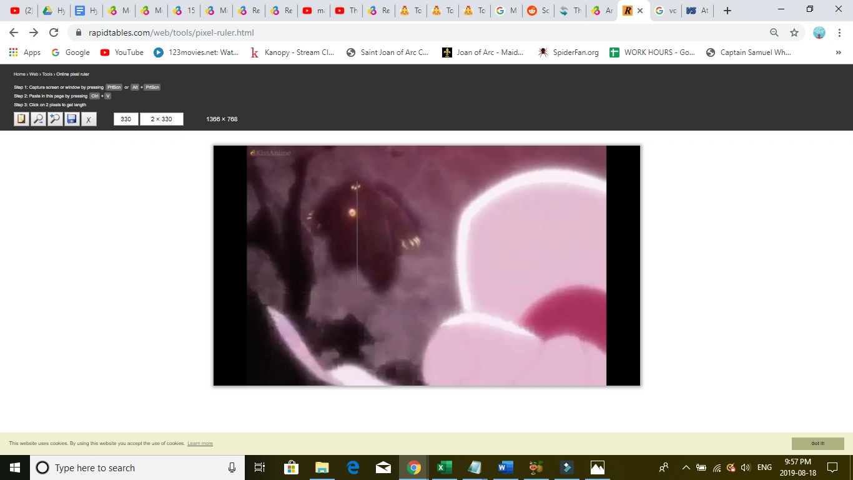Screen dimensions: 853x480
Task: Go forward in browser history
Action: [x=34, y=32]
